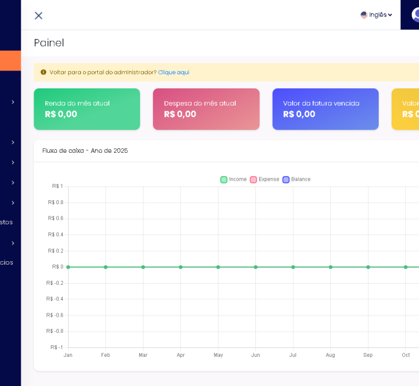
Task: Open the user avatar in the top-right corner
Action: (x=415, y=15)
